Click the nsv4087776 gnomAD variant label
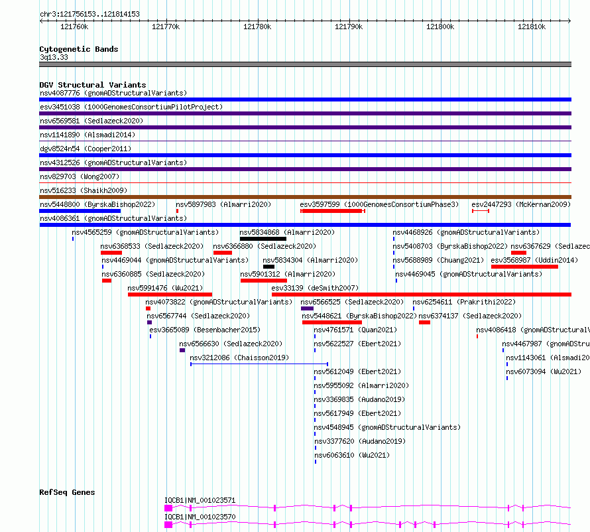 113,93
